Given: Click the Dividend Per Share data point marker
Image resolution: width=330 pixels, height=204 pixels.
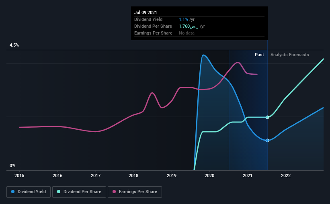Looking at the screenshot, I should [267, 117].
